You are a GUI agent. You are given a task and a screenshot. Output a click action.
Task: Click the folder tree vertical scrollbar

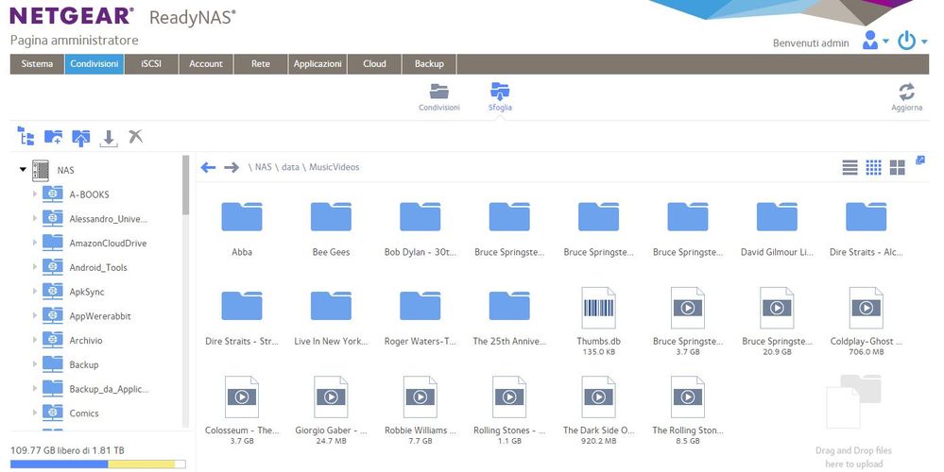coord(185,185)
